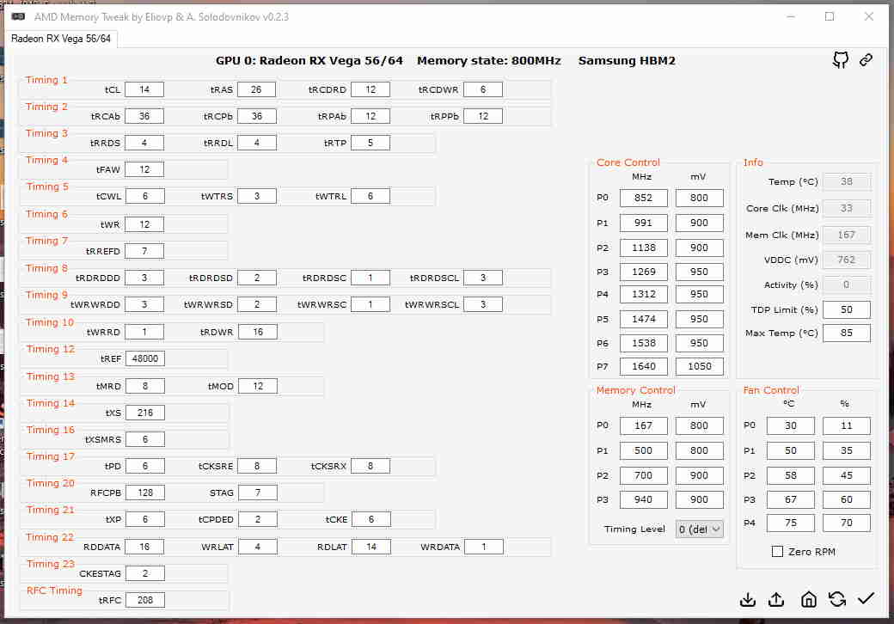Enable the Zero RPM checkbox
Screen dimensions: 894x624
(777, 551)
